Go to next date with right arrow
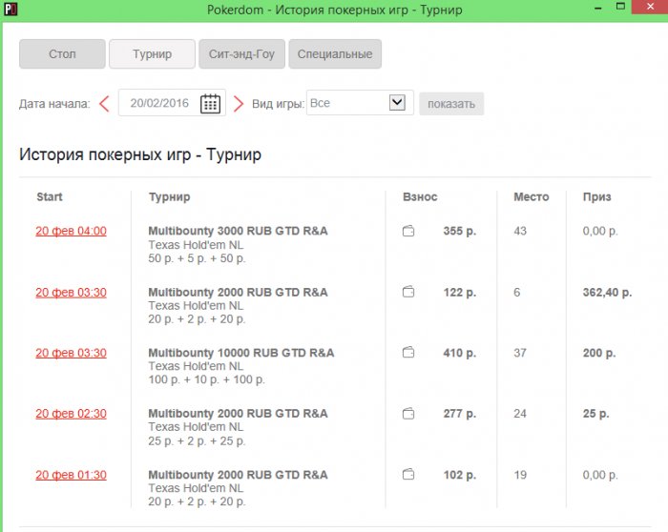668x532 pixels. [239, 103]
